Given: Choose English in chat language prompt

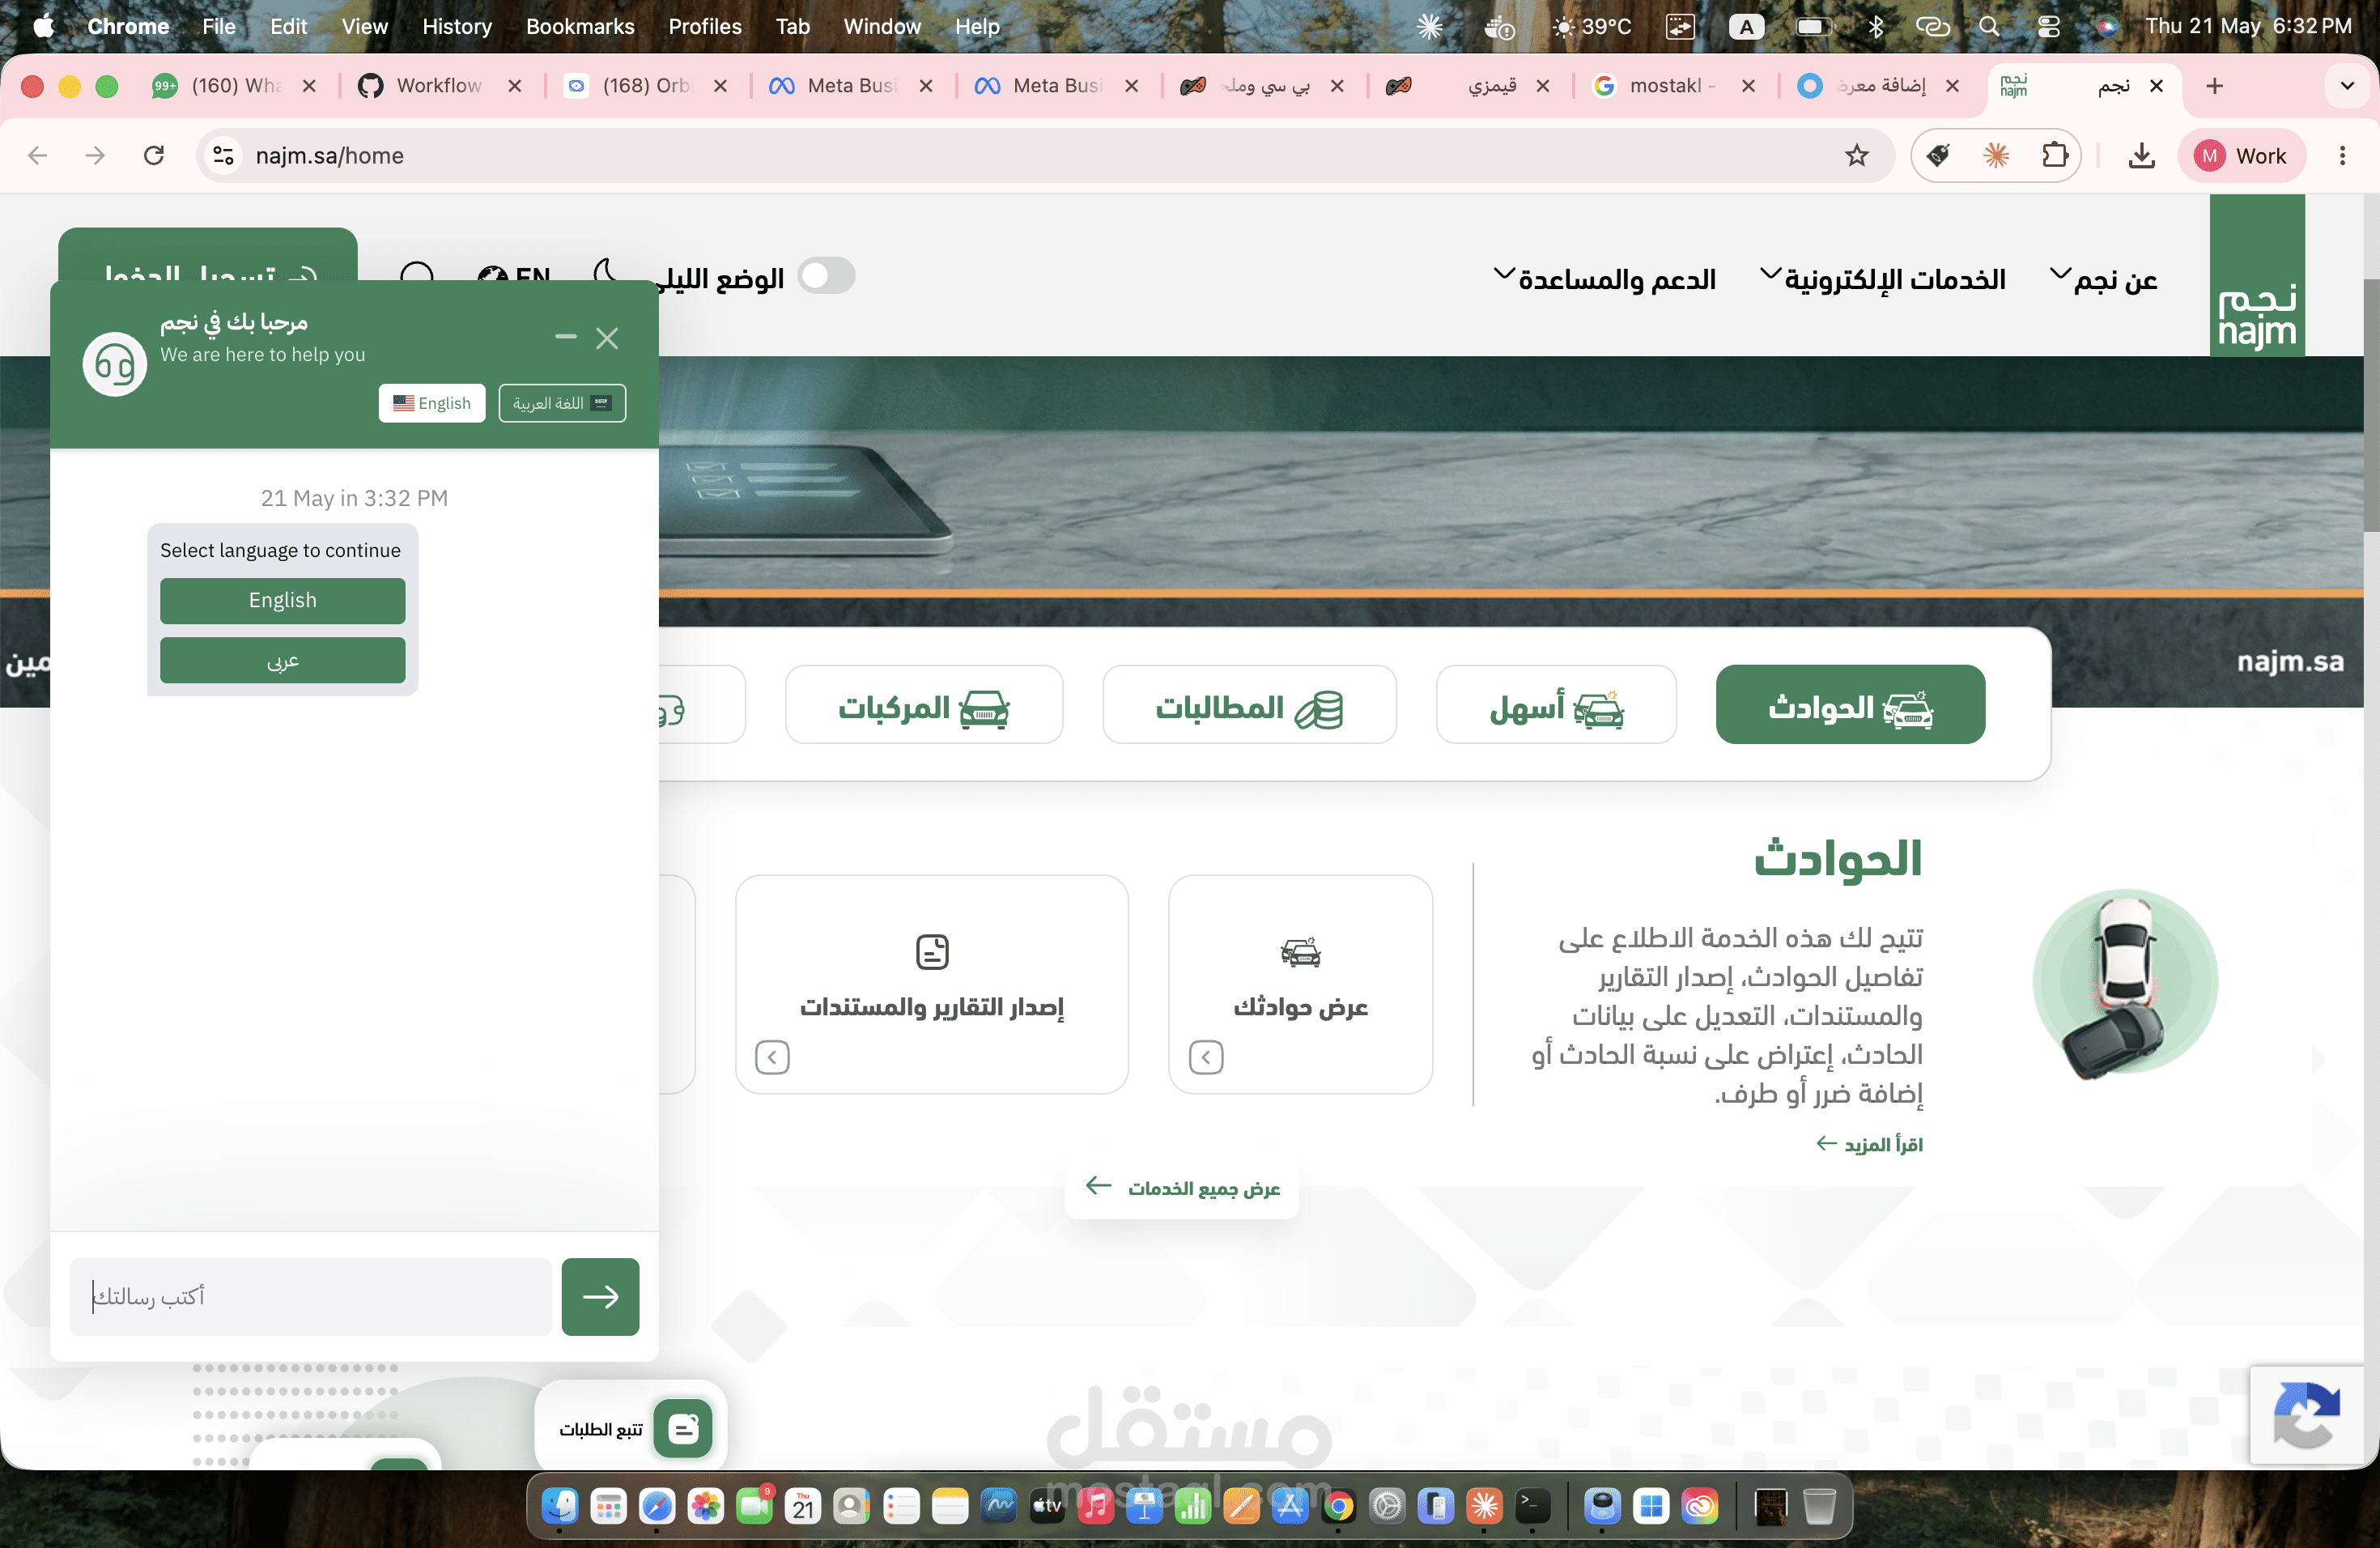Looking at the screenshot, I should pos(283,600).
